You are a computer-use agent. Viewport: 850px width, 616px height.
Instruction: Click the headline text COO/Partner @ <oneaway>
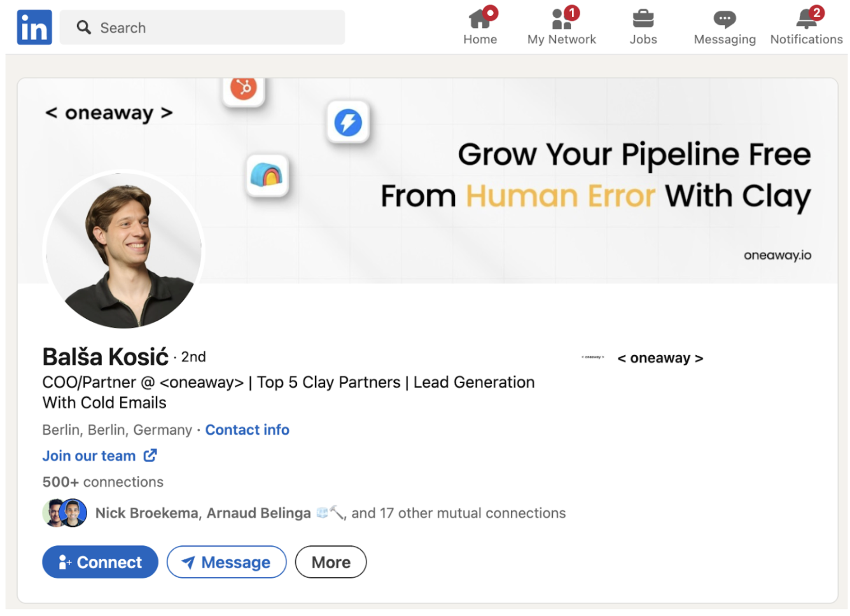click(143, 382)
